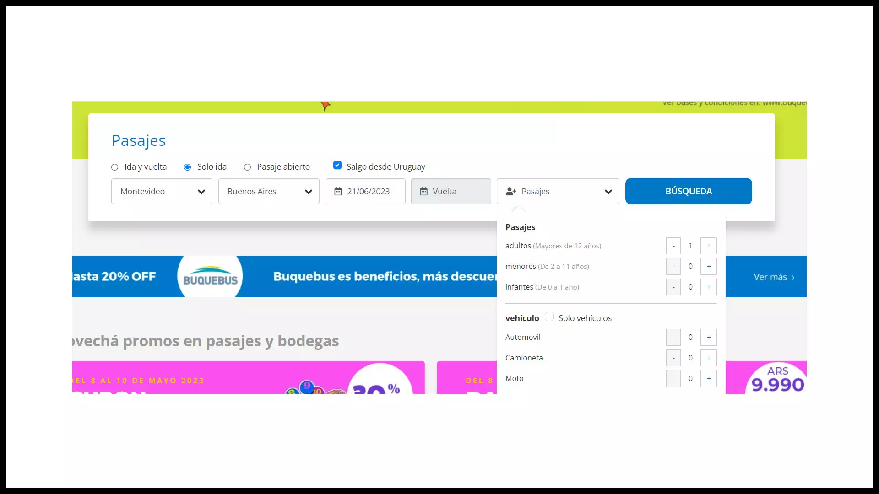This screenshot has width=879, height=494.
Task: Select the Solo ida radio option
Action: [187, 167]
